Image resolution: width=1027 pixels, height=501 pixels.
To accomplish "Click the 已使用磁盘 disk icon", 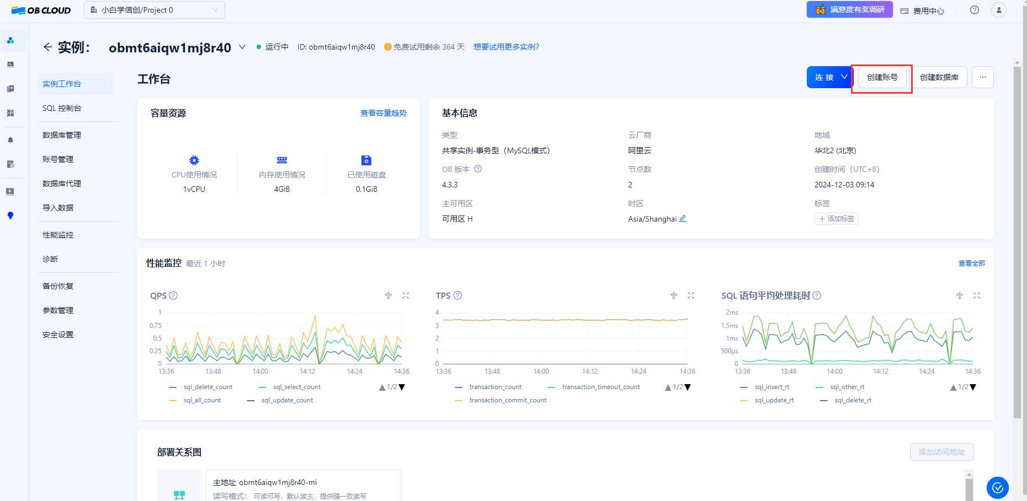I will point(366,160).
